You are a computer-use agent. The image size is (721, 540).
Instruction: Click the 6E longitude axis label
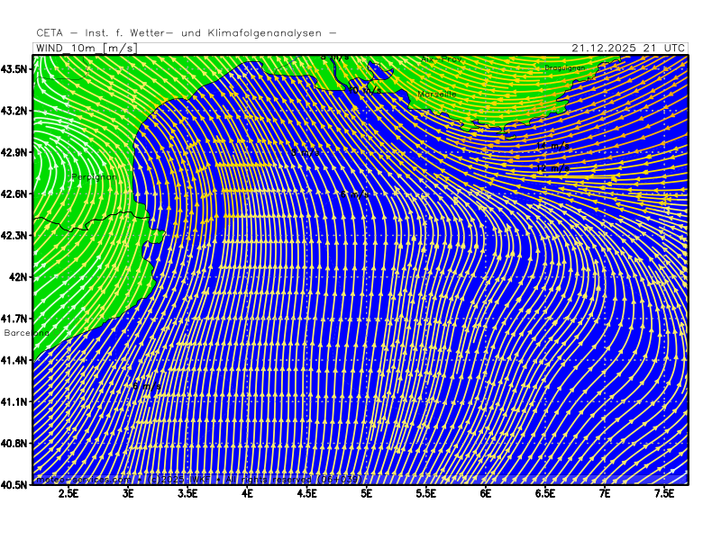(486, 494)
